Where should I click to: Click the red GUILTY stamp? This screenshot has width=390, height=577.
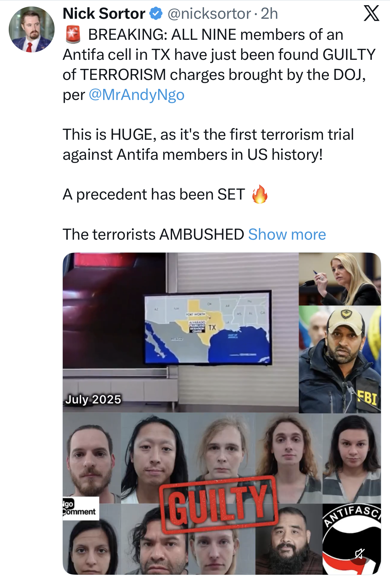219,505
